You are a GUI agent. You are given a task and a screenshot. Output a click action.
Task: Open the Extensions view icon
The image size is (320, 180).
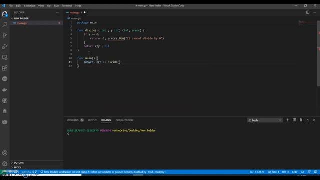tap(5, 68)
